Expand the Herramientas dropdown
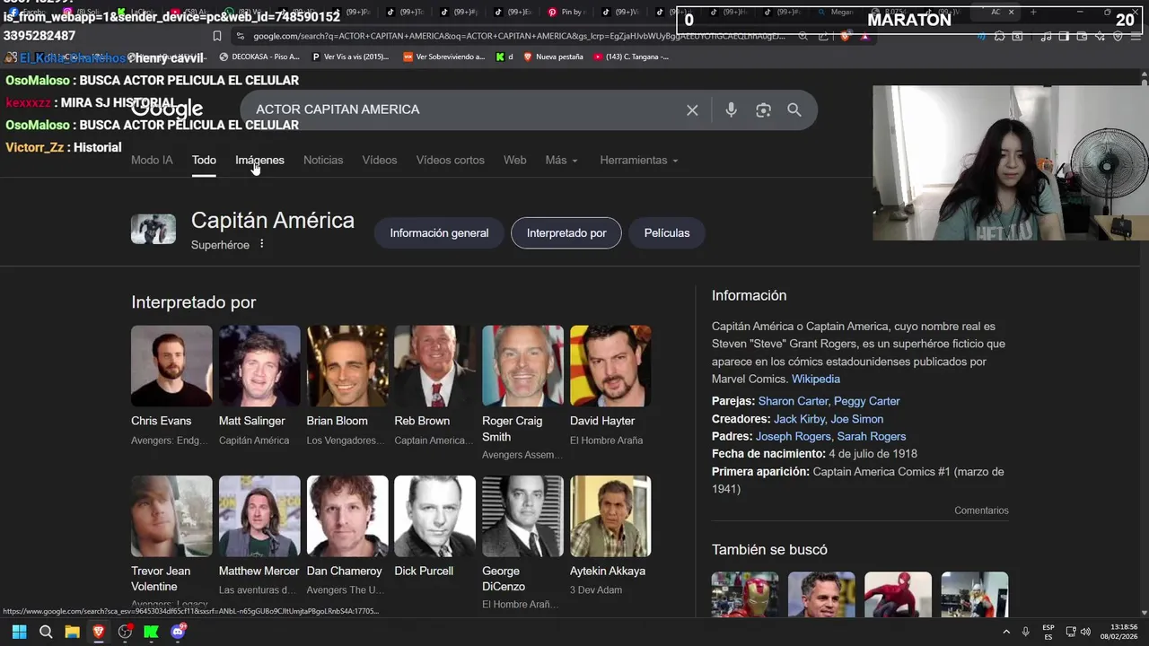This screenshot has height=646, width=1149. pos(638,160)
